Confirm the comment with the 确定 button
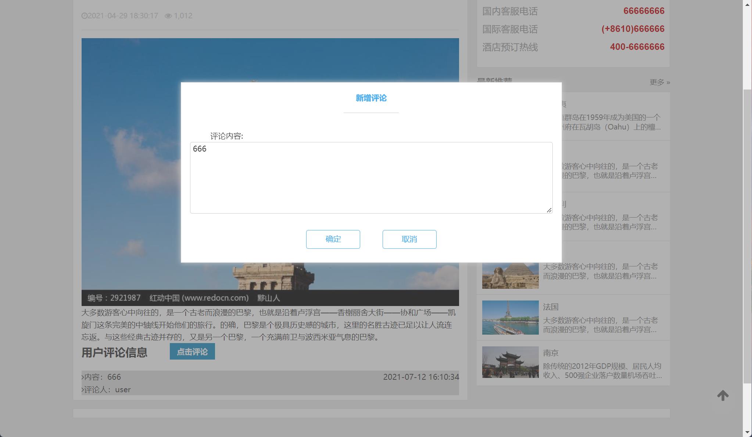 333,239
